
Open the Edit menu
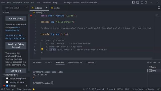[9, 3]
